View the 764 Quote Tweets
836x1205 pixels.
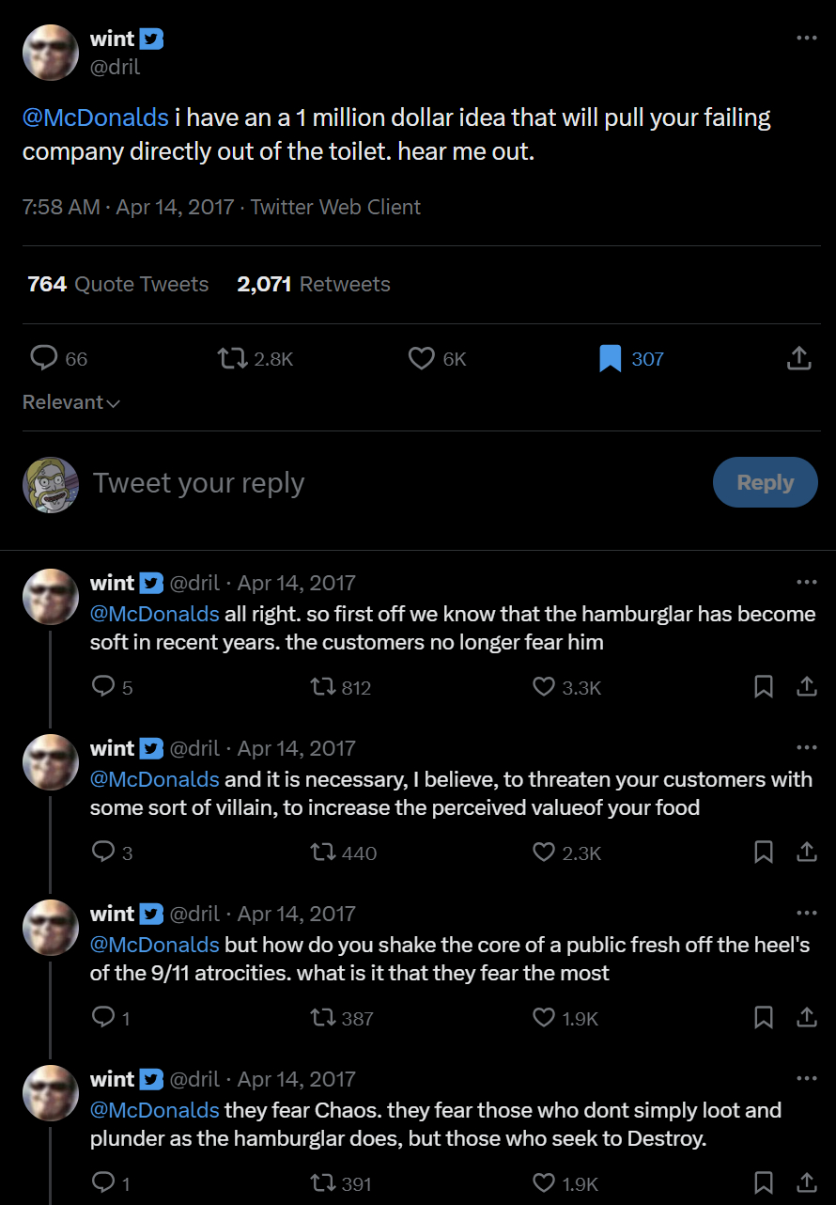118,284
